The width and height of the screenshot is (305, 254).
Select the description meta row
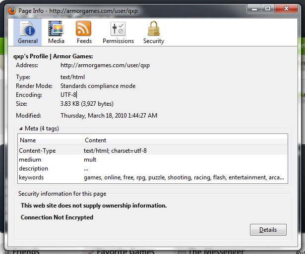(x=153, y=169)
